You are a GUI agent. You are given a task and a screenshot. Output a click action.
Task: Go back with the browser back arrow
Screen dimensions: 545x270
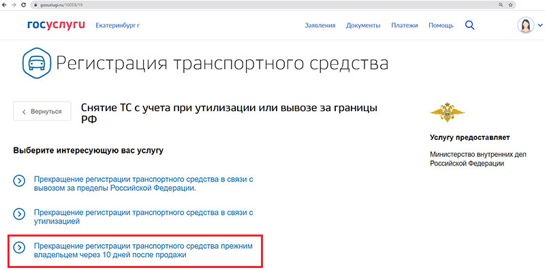[4, 5]
